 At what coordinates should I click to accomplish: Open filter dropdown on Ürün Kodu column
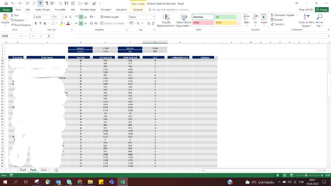[25, 58]
